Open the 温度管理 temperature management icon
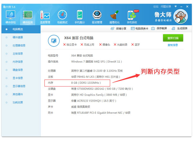The width and height of the screenshot is (193, 142). coord(45,15)
